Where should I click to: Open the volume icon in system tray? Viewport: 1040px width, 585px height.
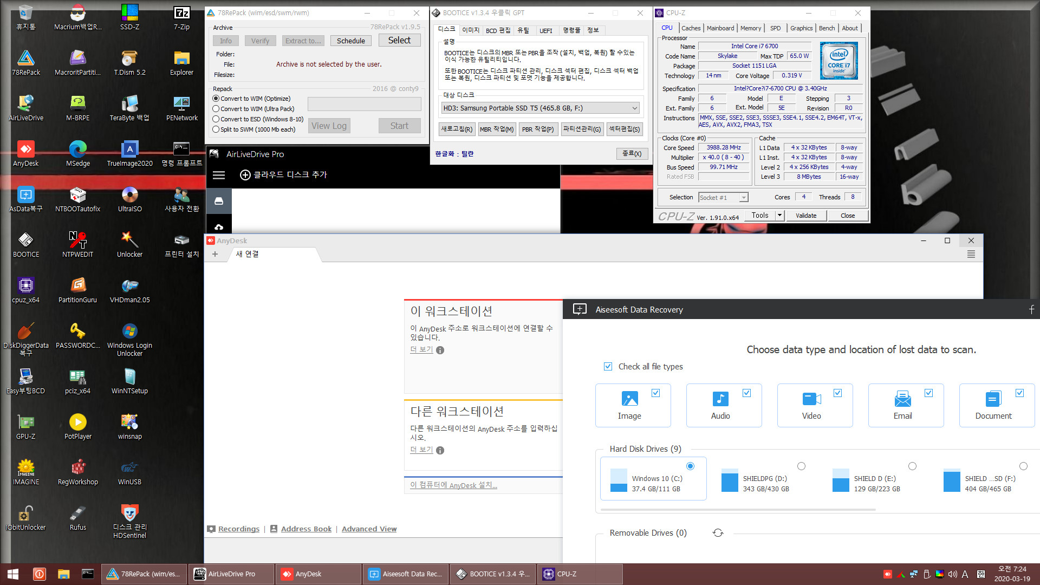coord(952,574)
